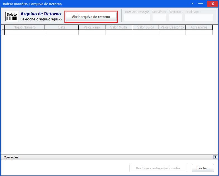
Task: Select the empty cell under 'Valor Pago'
Action: pyautogui.click(x=92, y=32)
